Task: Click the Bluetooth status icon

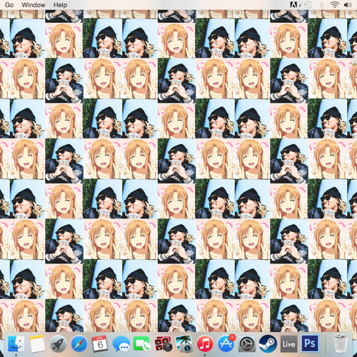Action: point(321,5)
